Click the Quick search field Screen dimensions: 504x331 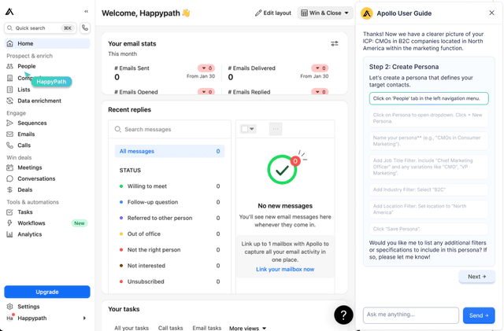pyautogui.click(x=40, y=28)
